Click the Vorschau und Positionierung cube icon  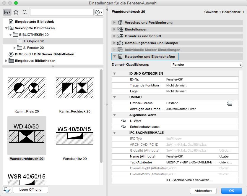pos(120,23)
